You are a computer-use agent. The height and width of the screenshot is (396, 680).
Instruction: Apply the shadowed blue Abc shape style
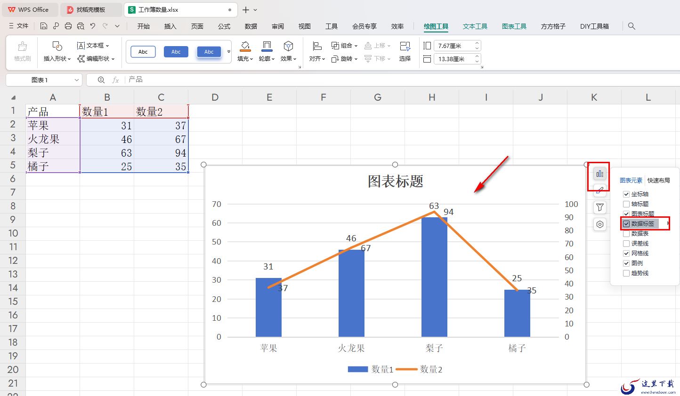pyautogui.click(x=209, y=52)
